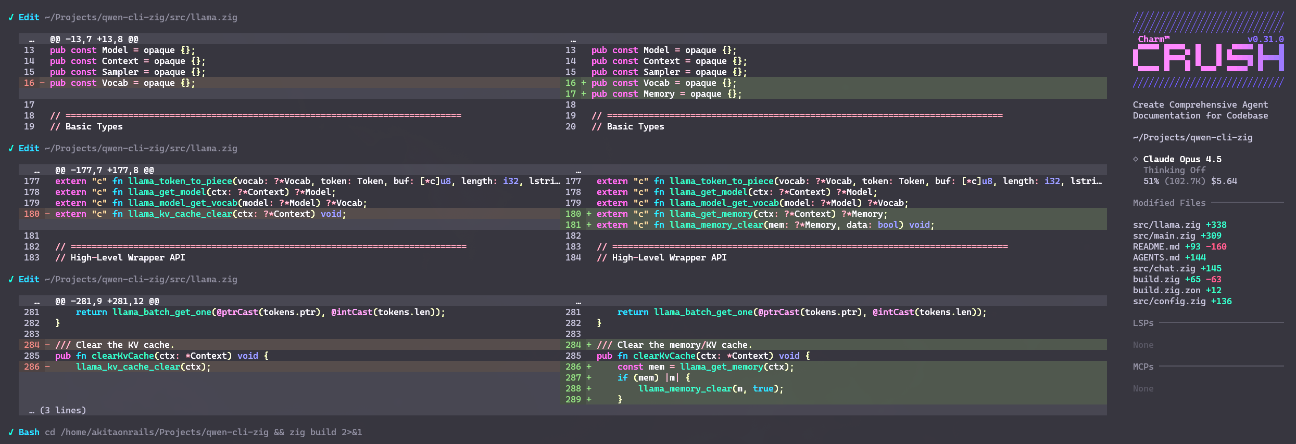Select the LSPs section header
The height and width of the screenshot is (444, 1296).
pyautogui.click(x=1143, y=323)
